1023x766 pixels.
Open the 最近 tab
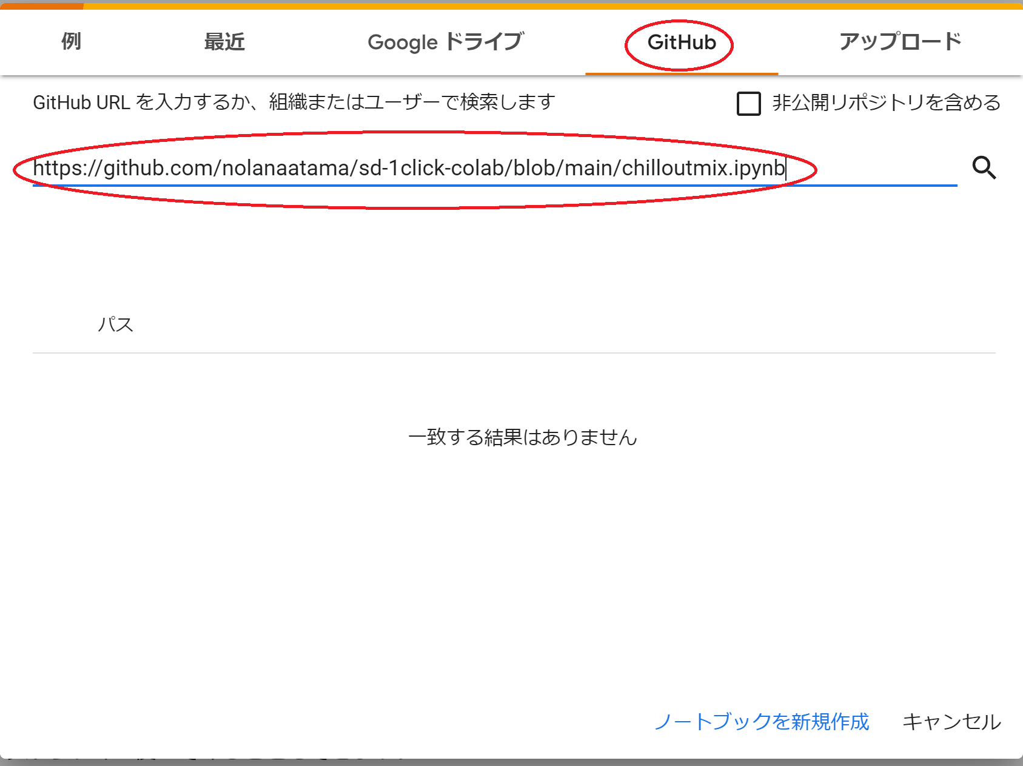click(x=224, y=42)
